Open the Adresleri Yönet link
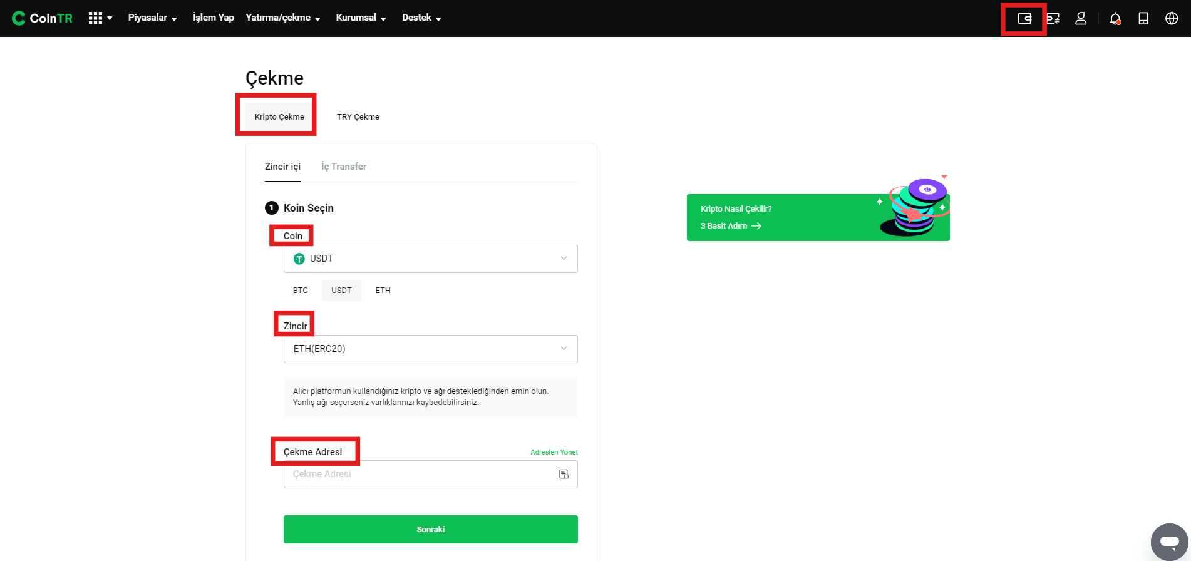This screenshot has height=561, width=1191. click(x=554, y=452)
